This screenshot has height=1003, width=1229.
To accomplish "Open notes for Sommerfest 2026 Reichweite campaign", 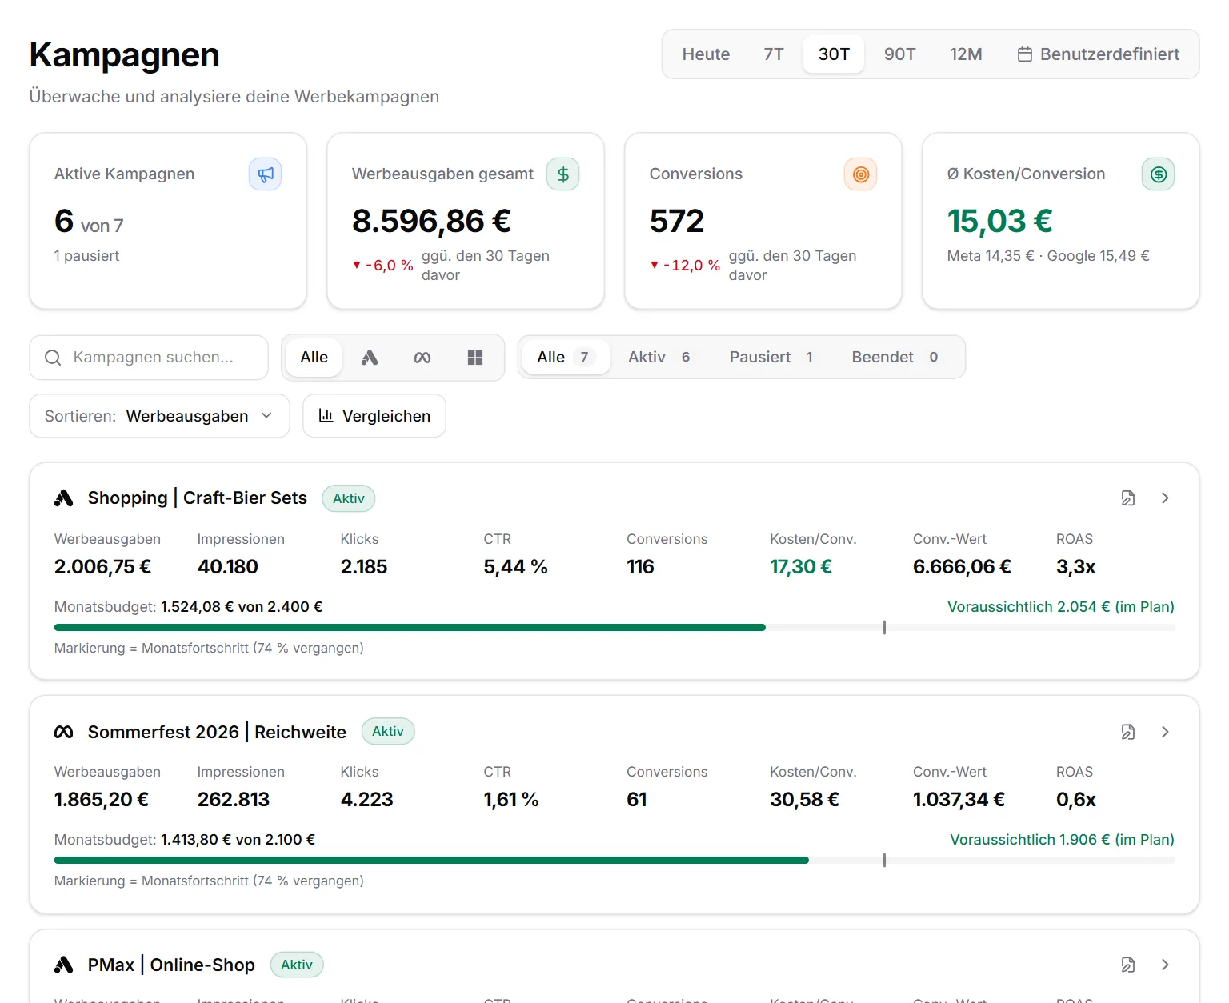I will click(x=1128, y=732).
